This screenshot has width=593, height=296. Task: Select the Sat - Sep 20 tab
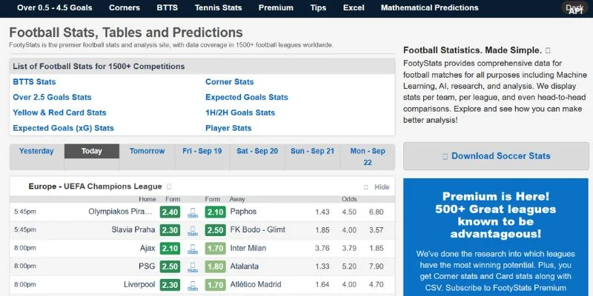[257, 151]
